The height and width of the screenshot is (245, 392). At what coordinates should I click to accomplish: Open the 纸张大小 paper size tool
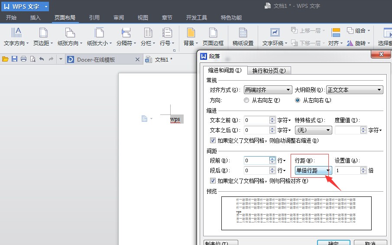pyautogui.click(x=99, y=37)
